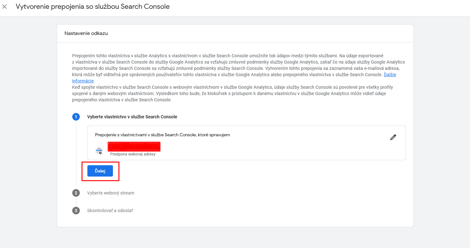Click the text Prepojenie s vlastníctvami v službe Search Console
This screenshot has width=470, height=248.
click(x=145, y=135)
